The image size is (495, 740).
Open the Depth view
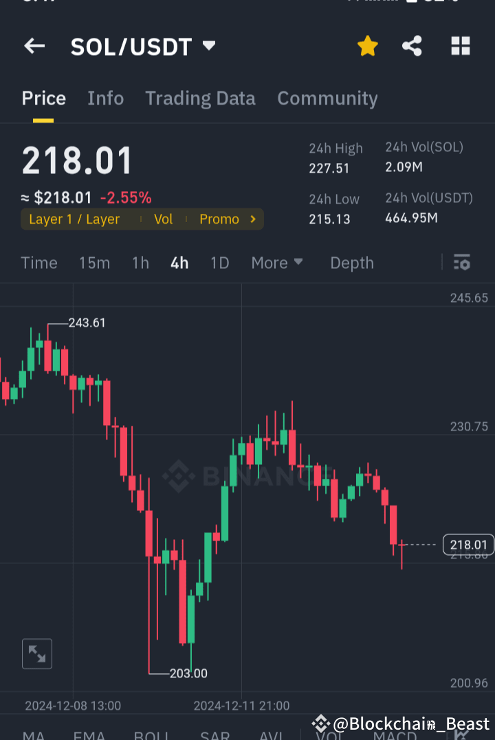click(x=351, y=263)
